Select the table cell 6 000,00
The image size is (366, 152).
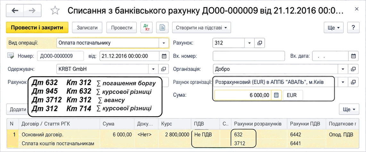point(117,134)
